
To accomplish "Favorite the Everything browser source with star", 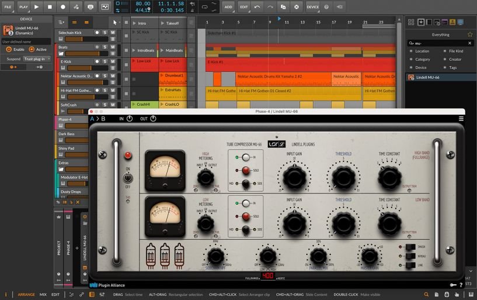I will 469,35.
